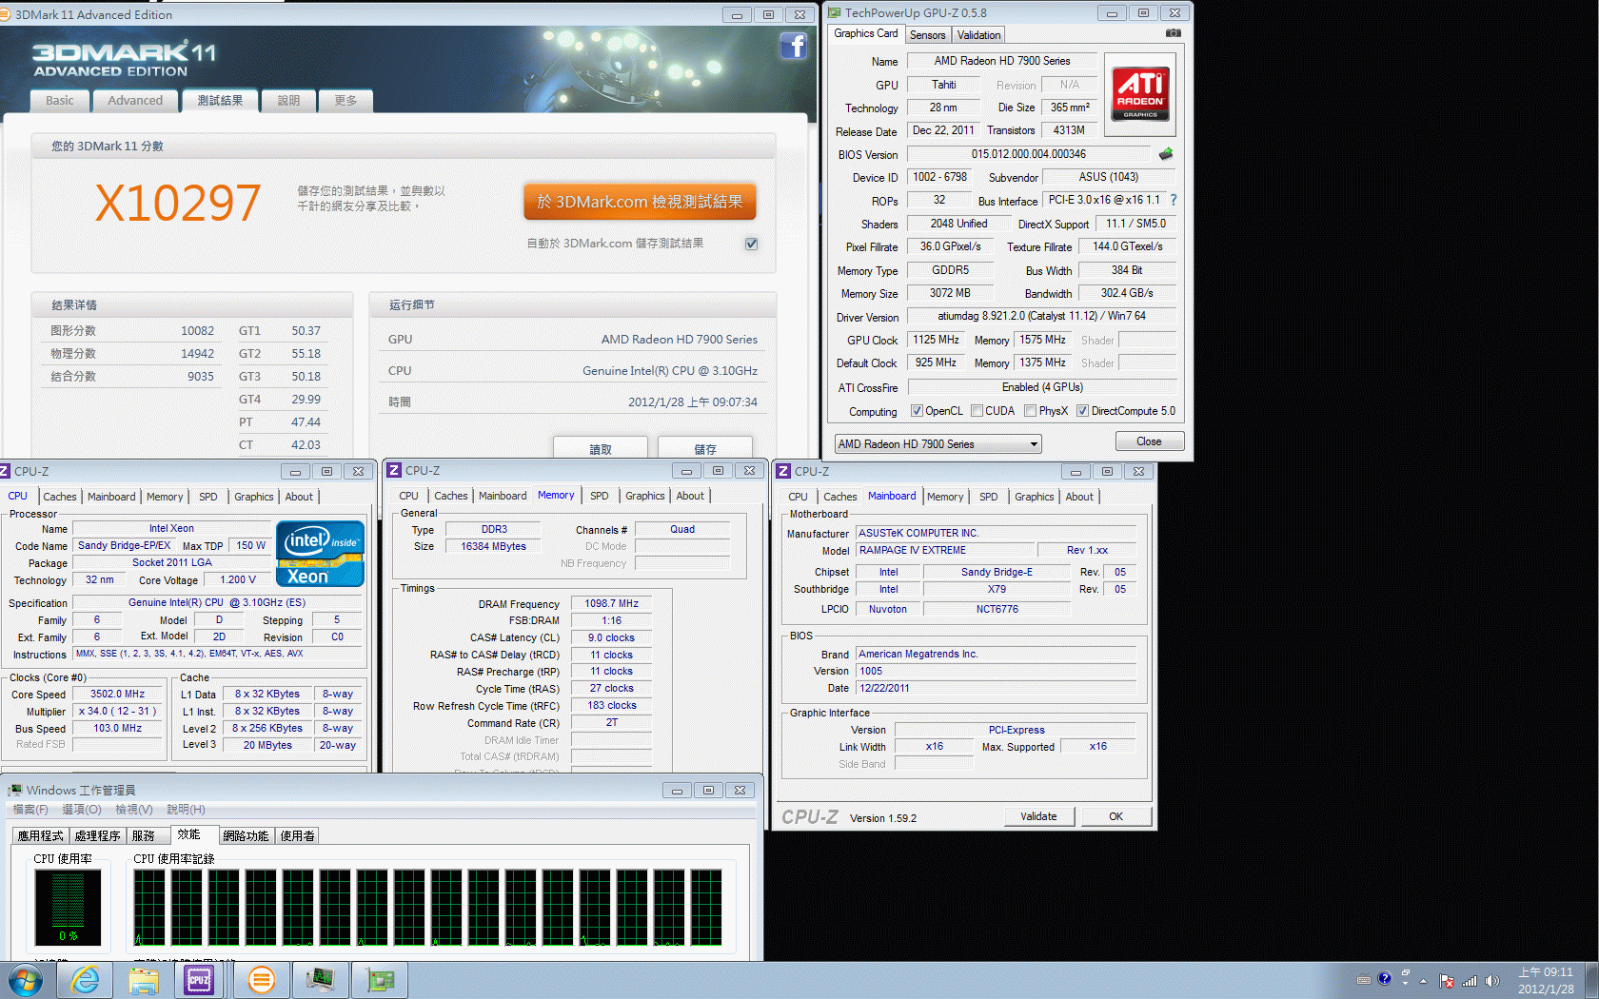
Task: Open the About tab in CPU-Z Memory window
Action: pos(690,496)
